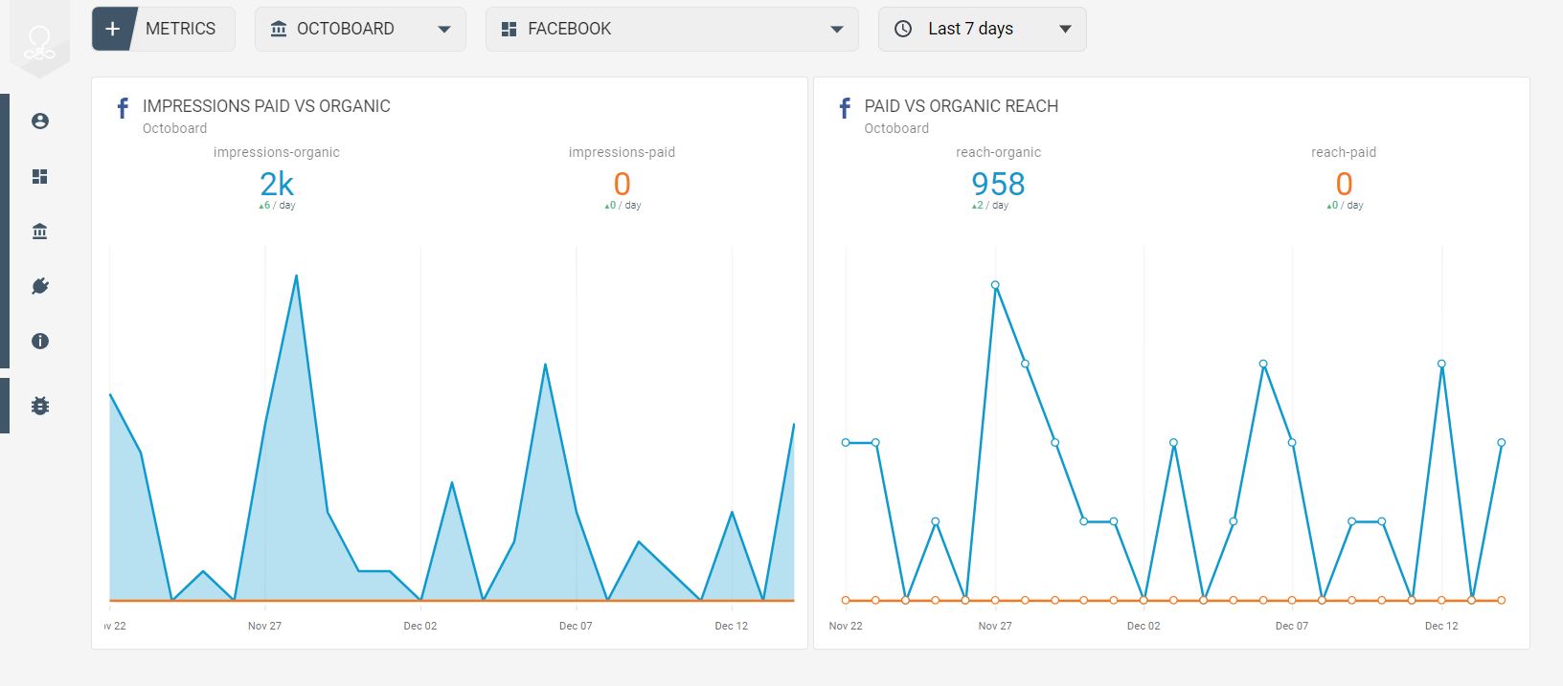
Task: Open the connections plug sidebar icon
Action: click(x=40, y=286)
